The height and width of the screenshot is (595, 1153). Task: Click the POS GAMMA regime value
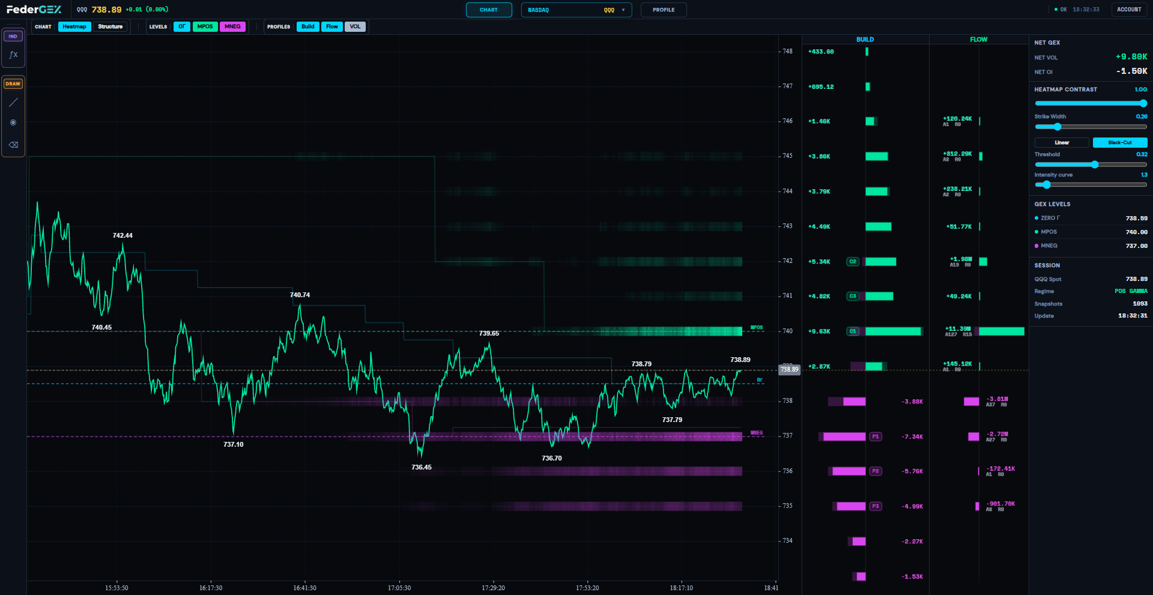[1131, 291]
